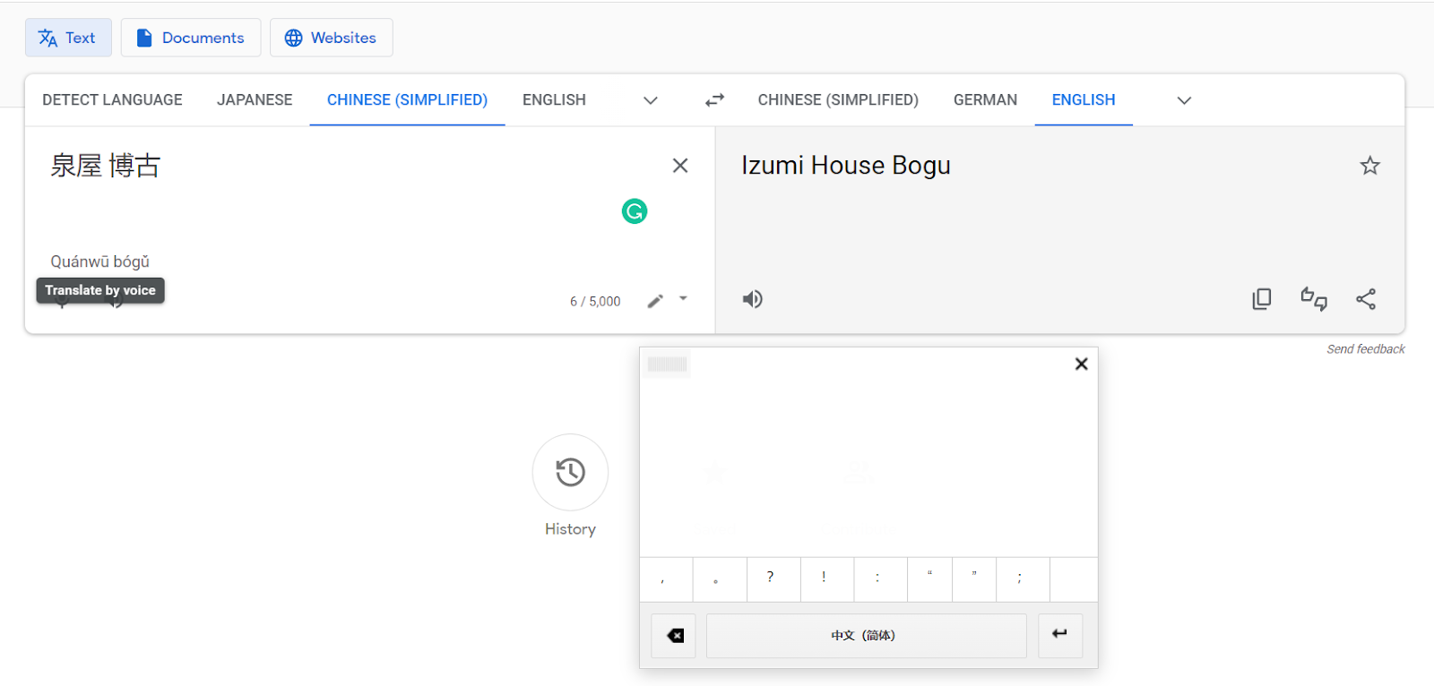This screenshot has width=1434, height=686.
Task: Click the handwriting panel enter key
Action: 1060,636
